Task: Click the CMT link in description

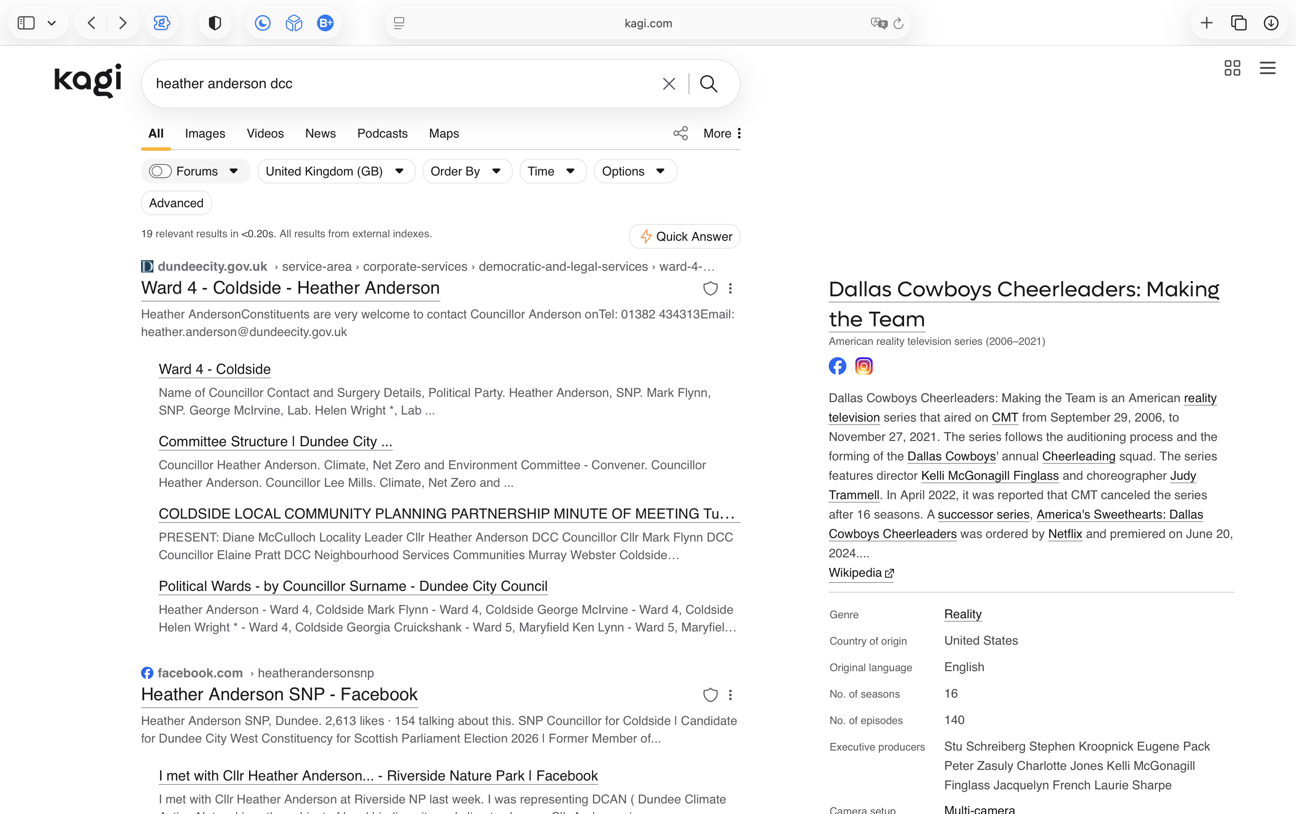Action: click(1005, 418)
